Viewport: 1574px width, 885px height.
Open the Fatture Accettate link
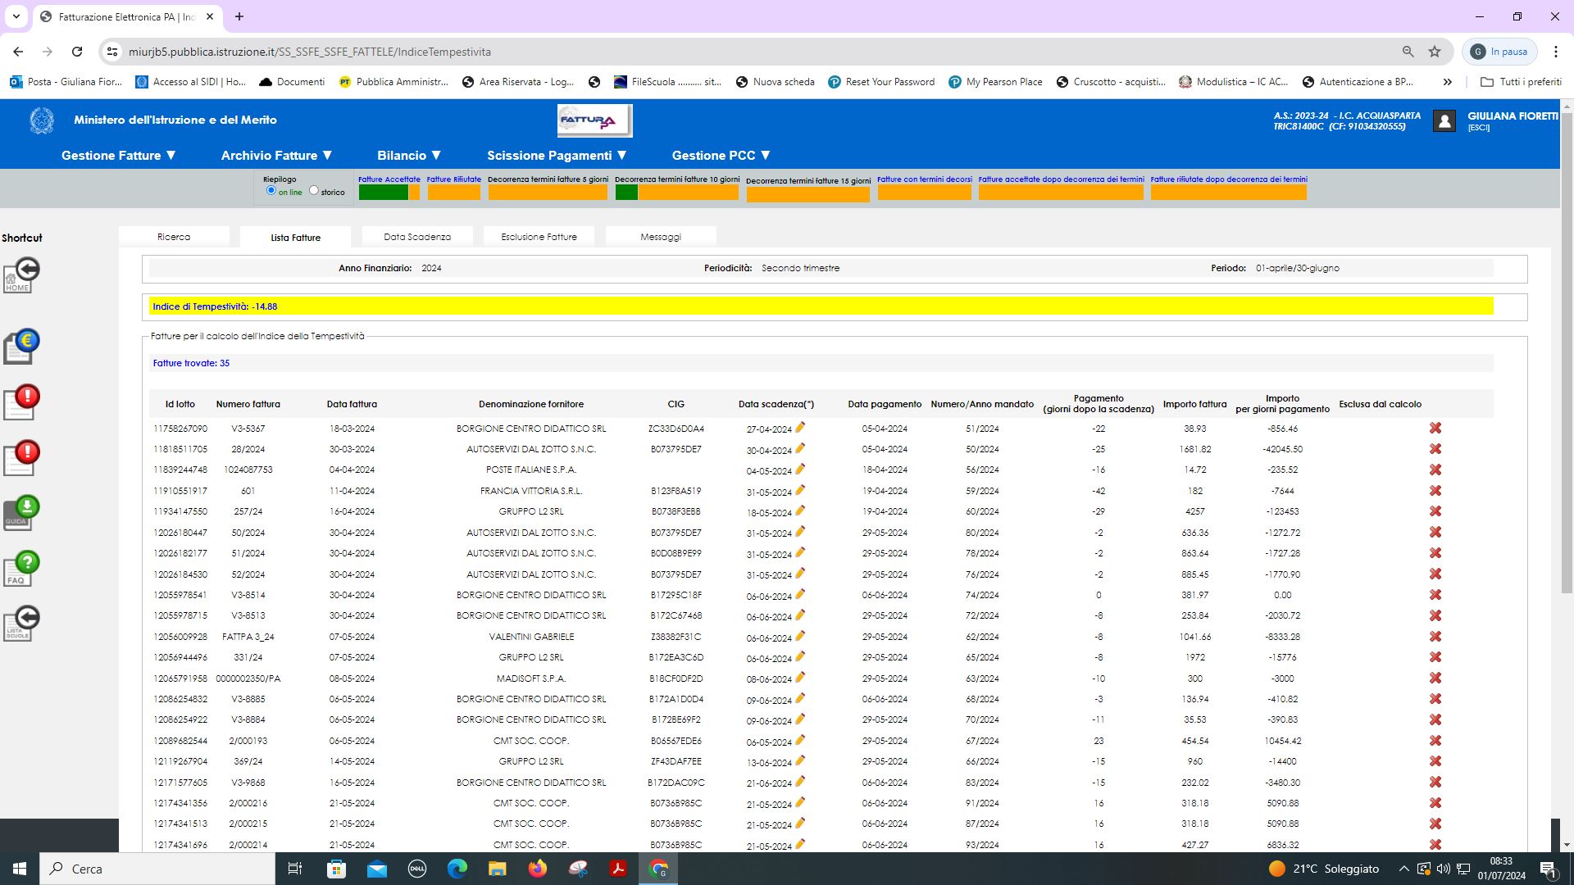[x=389, y=179]
